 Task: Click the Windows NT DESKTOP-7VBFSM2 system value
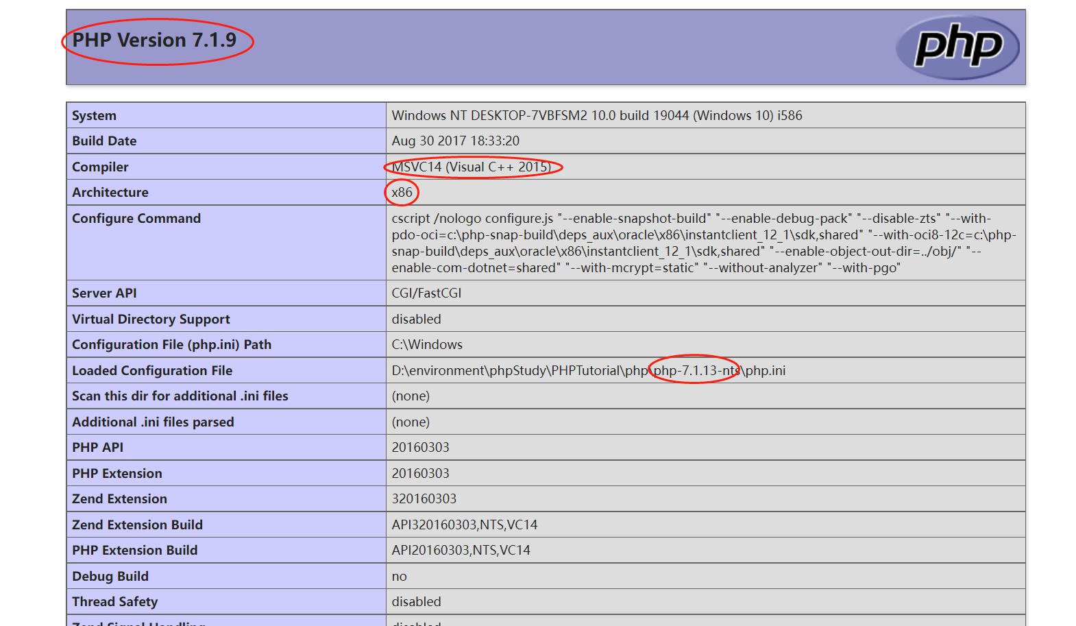[x=597, y=116]
